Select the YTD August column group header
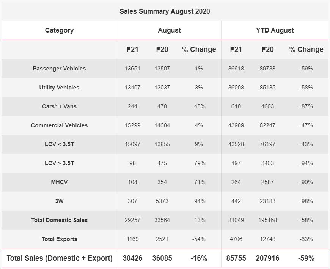This screenshot has height=269, width=330. tap(275, 30)
